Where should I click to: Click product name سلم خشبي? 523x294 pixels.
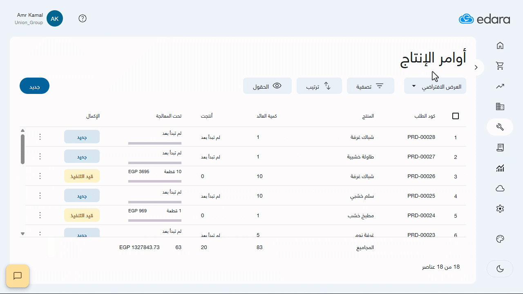click(362, 196)
